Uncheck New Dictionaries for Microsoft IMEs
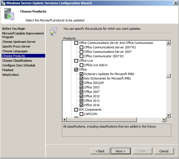This screenshot has width=179, height=159. (81, 79)
